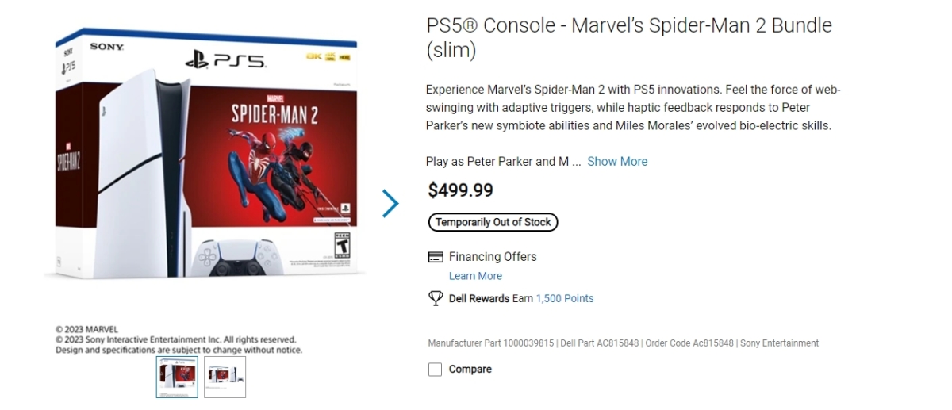The image size is (952, 410).
Task: Click the Financing Offers text
Action: [493, 257]
